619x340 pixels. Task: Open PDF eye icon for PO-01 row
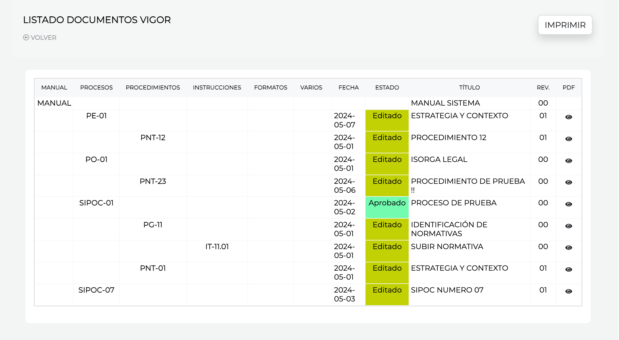[x=568, y=161]
